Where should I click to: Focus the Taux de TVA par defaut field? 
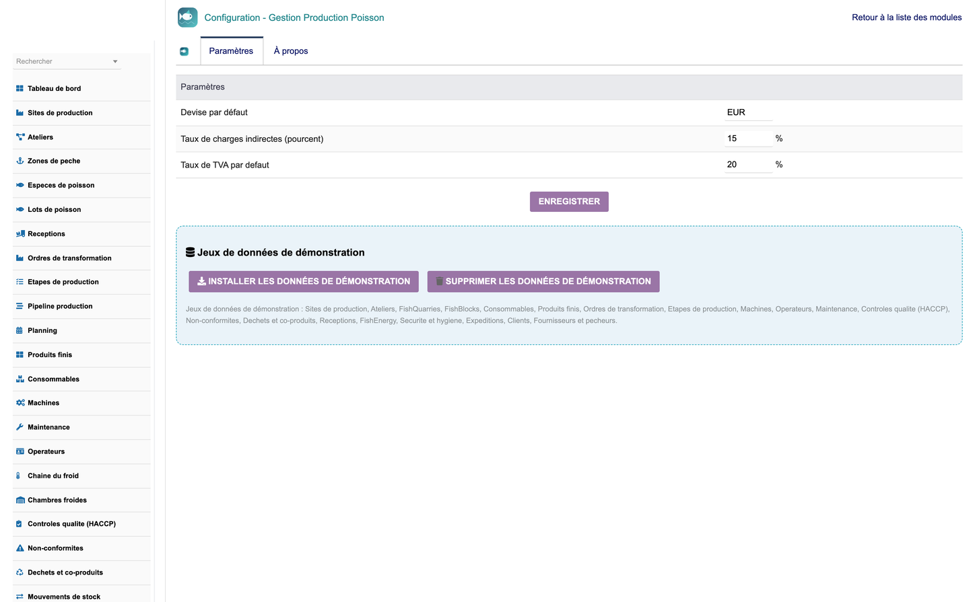[x=748, y=165]
